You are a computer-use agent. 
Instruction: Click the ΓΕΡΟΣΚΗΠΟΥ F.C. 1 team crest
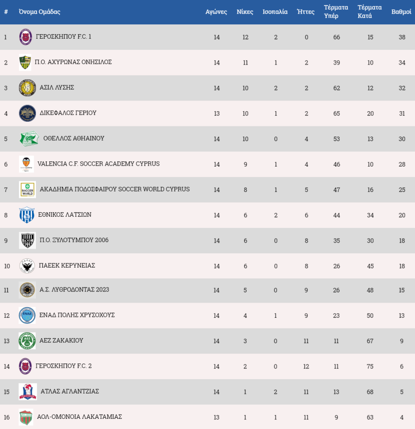[x=25, y=37]
